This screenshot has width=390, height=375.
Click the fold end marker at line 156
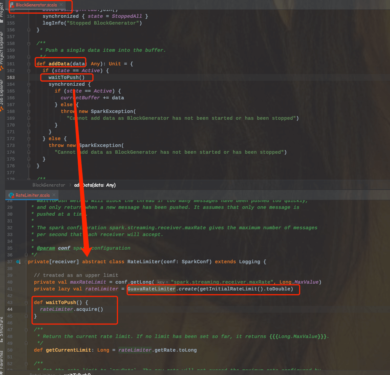point(29,30)
